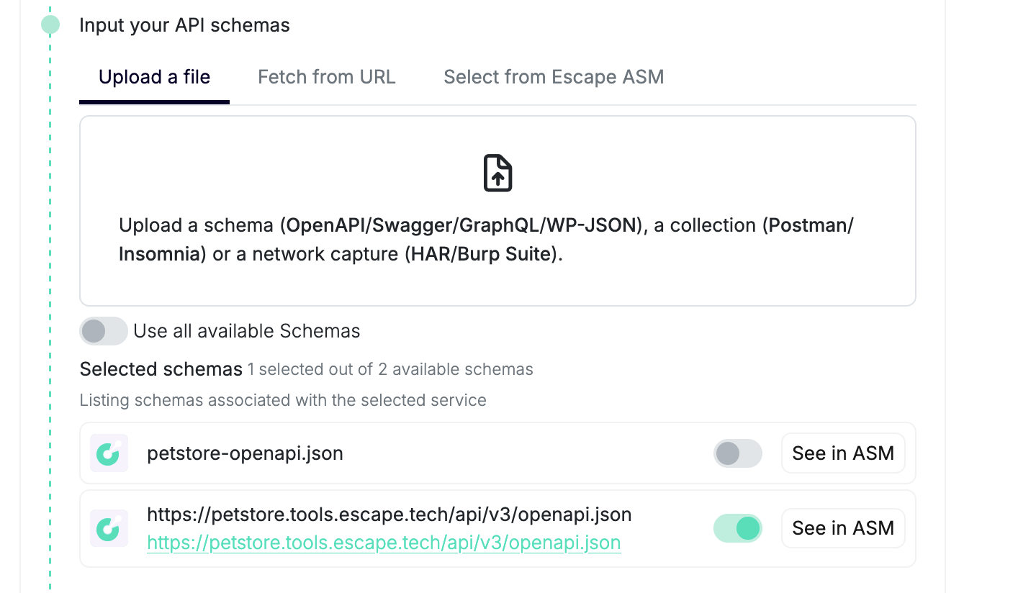Click the Escape logo beside petstore-openapi.json
Viewport: 1018px width, 593px height.
pos(109,453)
